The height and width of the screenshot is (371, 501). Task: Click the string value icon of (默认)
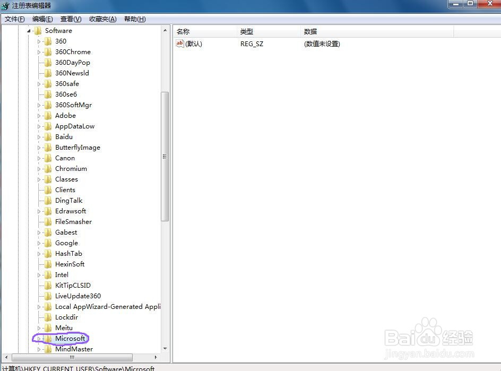click(180, 44)
